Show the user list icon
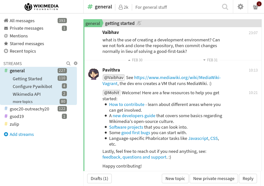 pos(255,7)
